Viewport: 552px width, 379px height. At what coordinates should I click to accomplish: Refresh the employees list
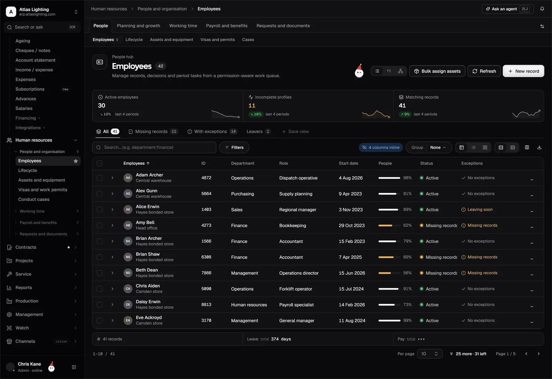[484, 71]
